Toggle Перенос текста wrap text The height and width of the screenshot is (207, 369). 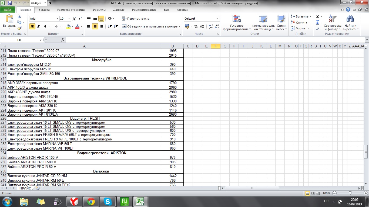(136, 19)
